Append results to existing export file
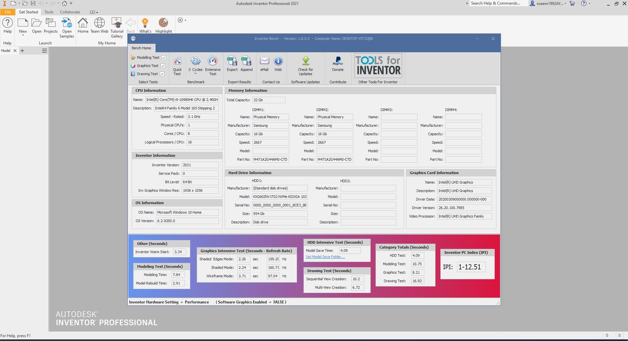Screen dimensions: 628x341 (246, 65)
